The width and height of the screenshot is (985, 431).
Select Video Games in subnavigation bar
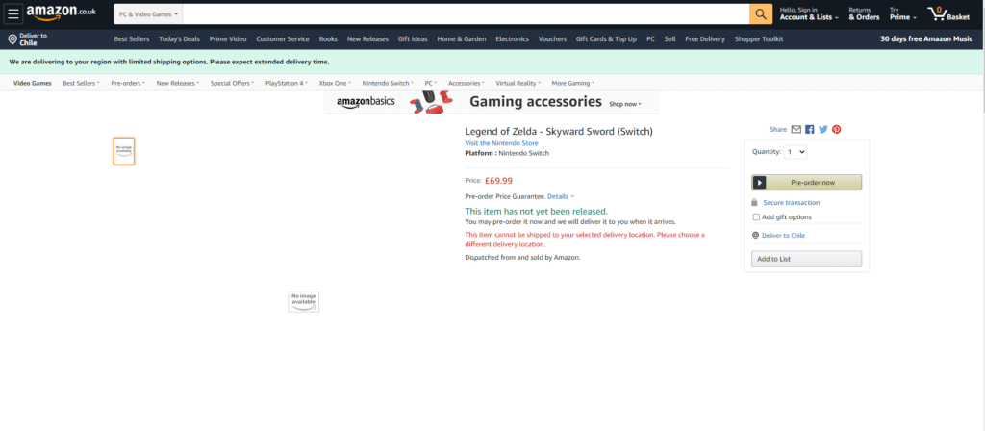click(33, 83)
